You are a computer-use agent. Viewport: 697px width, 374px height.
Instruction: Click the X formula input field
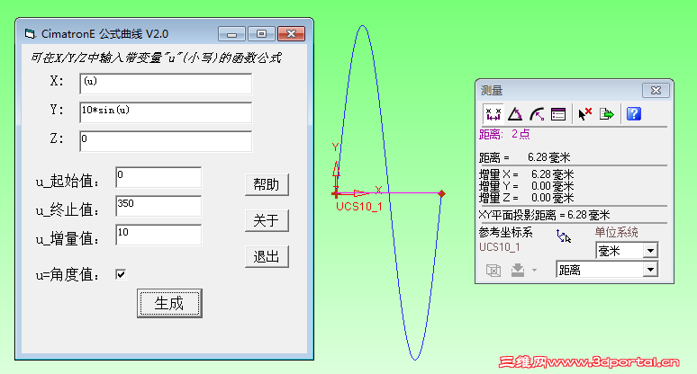click(x=166, y=84)
